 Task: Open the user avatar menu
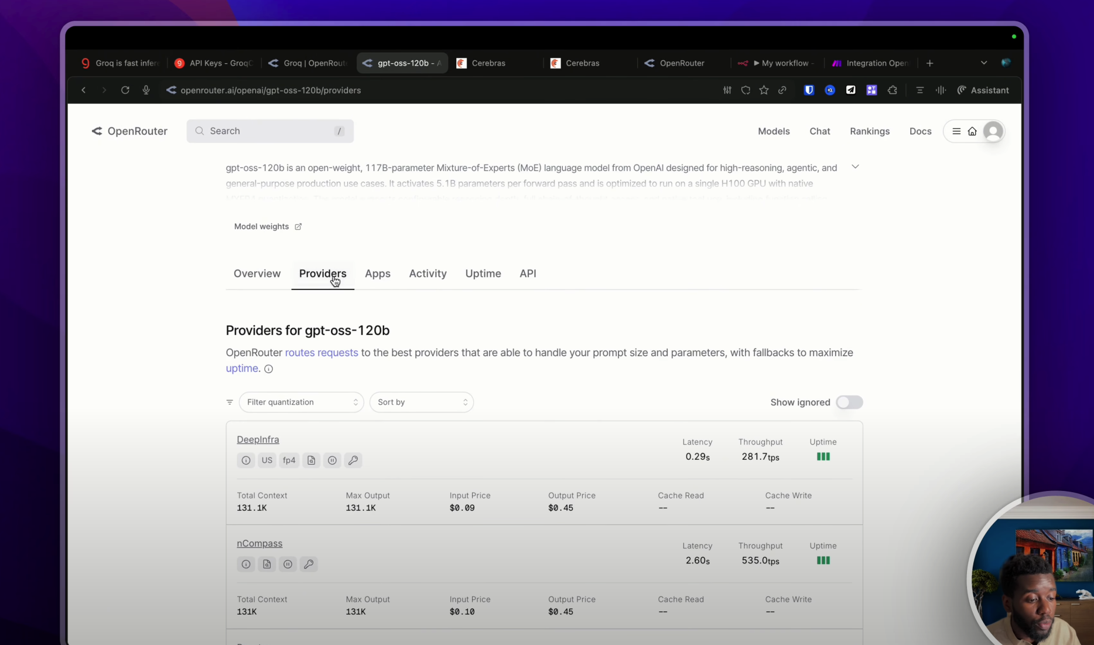[993, 131]
